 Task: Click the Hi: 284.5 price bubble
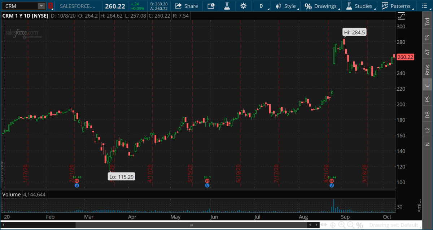[x=354, y=32]
